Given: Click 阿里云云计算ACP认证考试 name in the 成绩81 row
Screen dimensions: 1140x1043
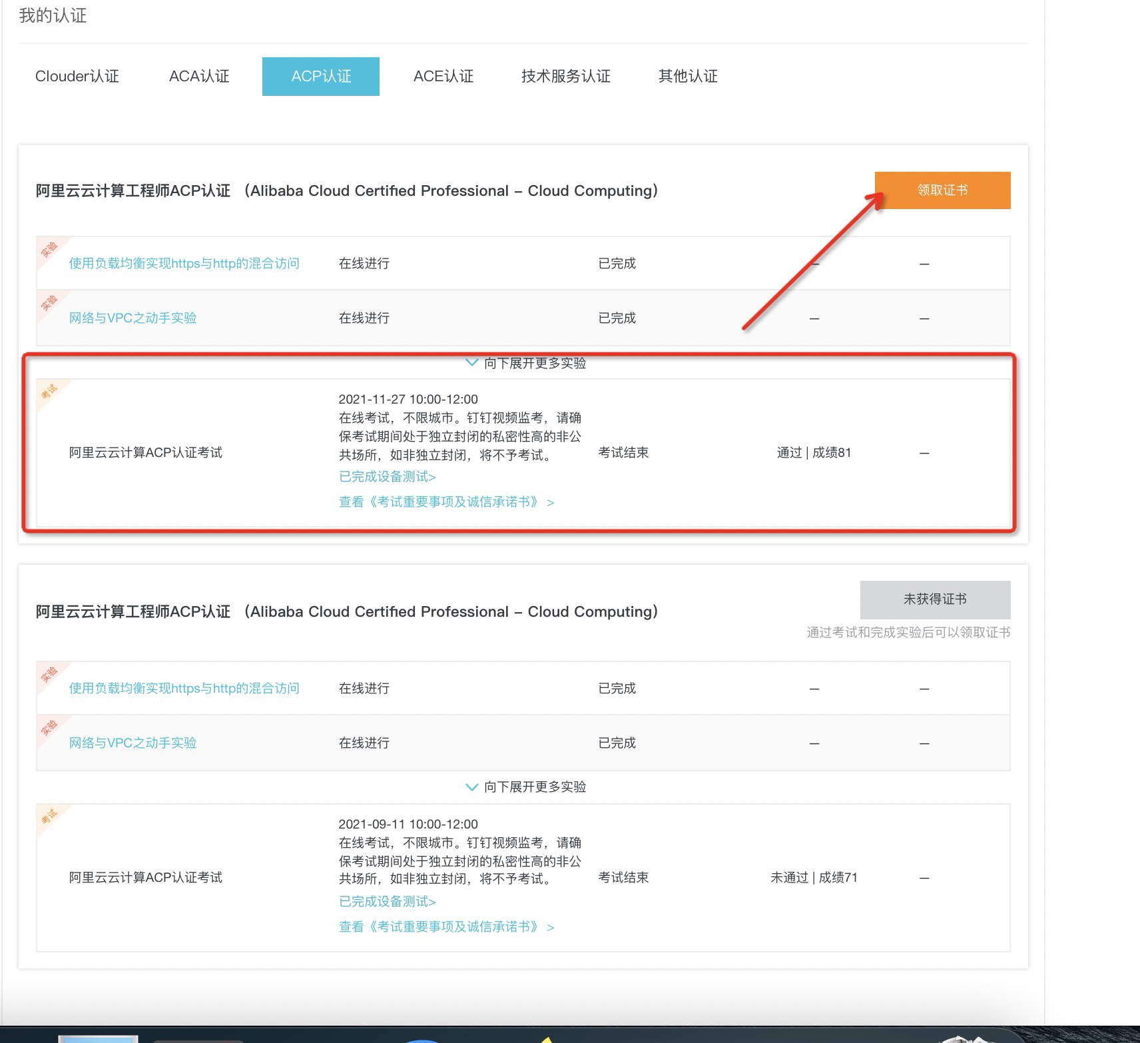Looking at the screenshot, I should pyautogui.click(x=146, y=453).
